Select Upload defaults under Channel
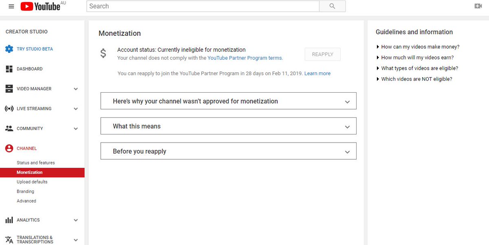The image size is (489, 245). pyautogui.click(x=32, y=182)
